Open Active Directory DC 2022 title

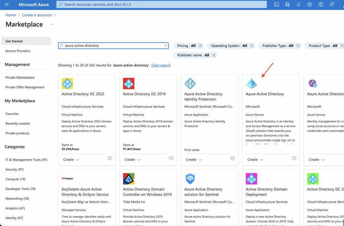click(x=83, y=94)
